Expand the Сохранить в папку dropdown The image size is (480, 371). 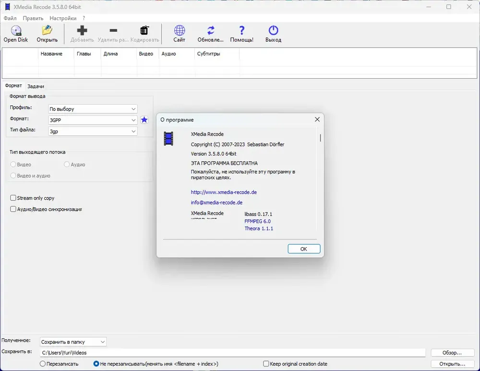tap(73, 342)
